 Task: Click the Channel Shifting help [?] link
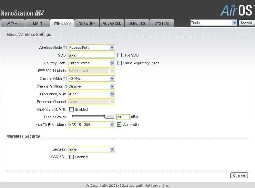coord(65,86)
